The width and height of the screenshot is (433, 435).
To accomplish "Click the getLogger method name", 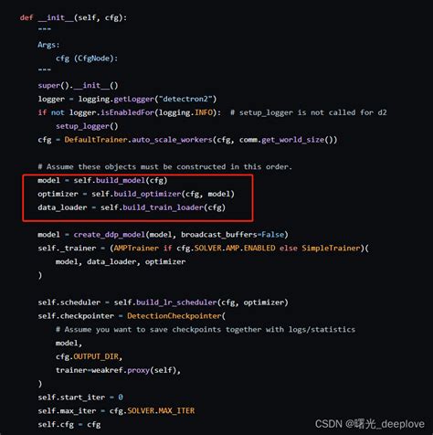I will click(134, 99).
